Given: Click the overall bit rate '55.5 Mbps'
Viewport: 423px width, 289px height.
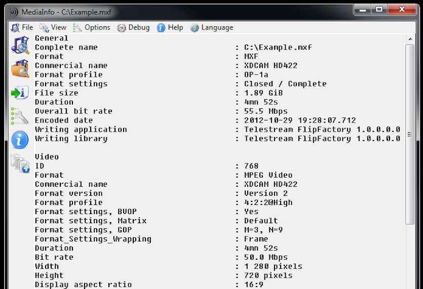Looking at the screenshot, I should click(x=266, y=111).
